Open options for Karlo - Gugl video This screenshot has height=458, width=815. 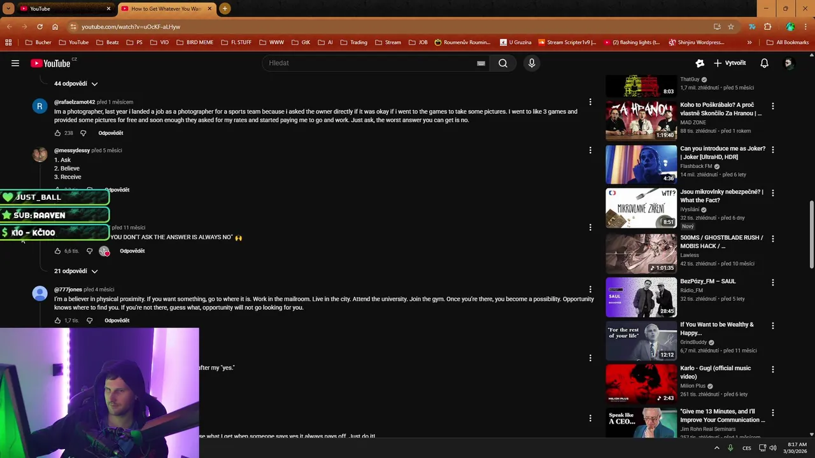point(773,369)
